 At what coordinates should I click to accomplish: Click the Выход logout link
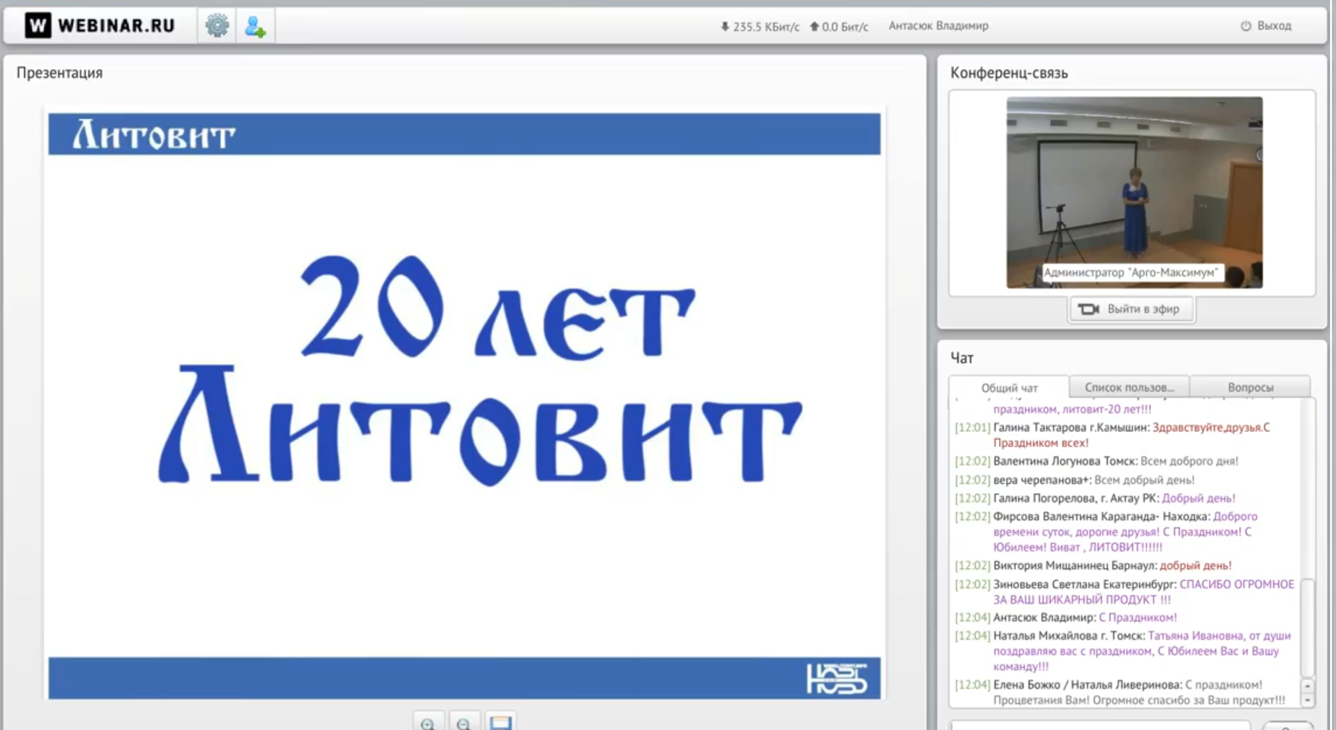coord(1266,26)
